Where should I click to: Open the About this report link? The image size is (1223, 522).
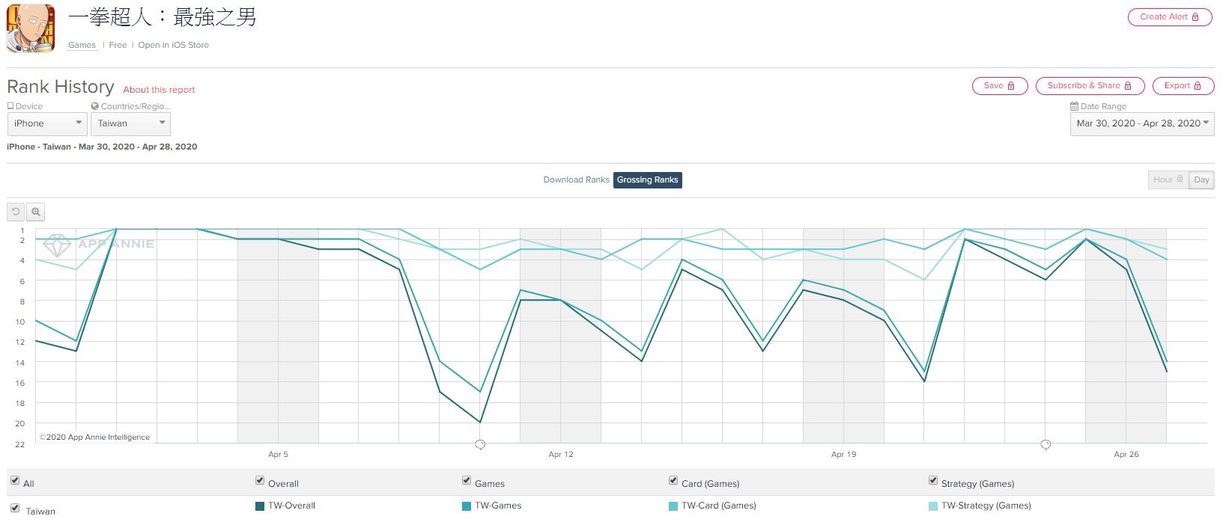click(159, 90)
